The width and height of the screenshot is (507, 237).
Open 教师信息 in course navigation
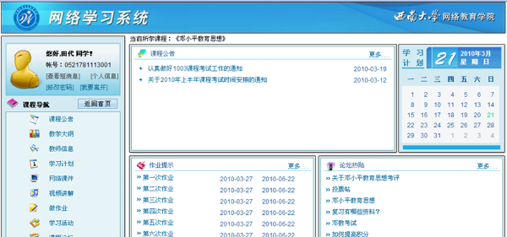pyautogui.click(x=61, y=149)
